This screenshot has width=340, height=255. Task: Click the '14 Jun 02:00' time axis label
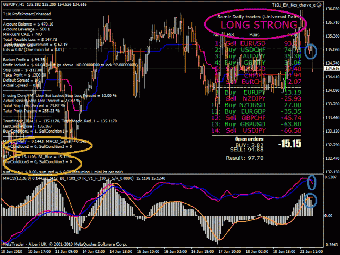pos(94,252)
